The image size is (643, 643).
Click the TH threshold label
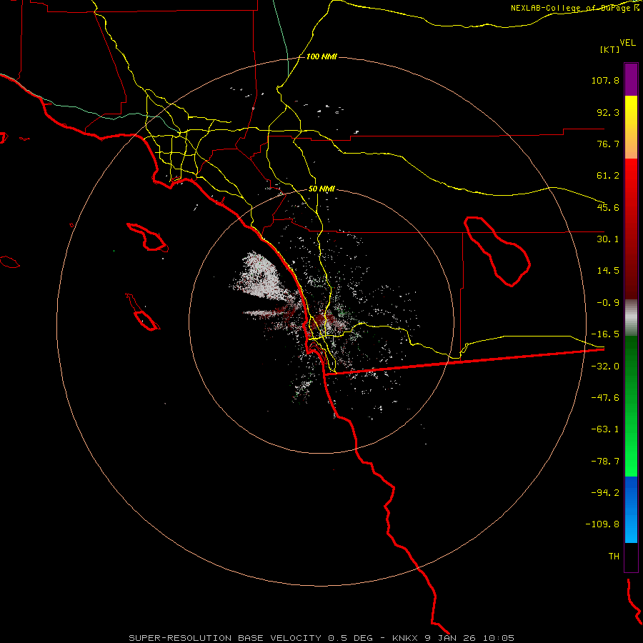coord(614,557)
